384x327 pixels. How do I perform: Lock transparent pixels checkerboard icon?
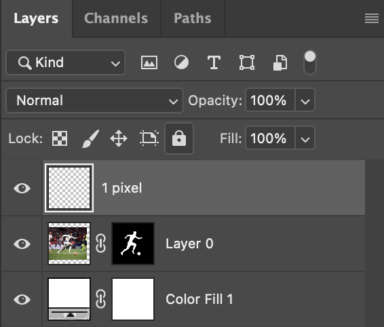60,138
